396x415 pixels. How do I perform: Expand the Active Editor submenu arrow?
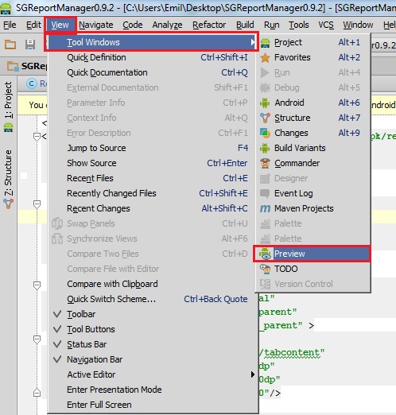(253, 374)
